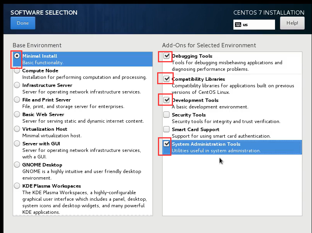312x233 pixels.
Task: Click 'Infrastructure Server' label text
Action: pos(47,85)
